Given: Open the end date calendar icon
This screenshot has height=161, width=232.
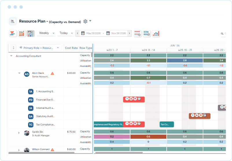Looking at the screenshot, I should click(x=108, y=33).
